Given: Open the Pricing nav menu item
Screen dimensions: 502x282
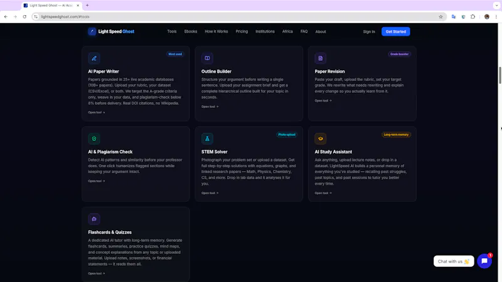Looking at the screenshot, I should (x=242, y=31).
